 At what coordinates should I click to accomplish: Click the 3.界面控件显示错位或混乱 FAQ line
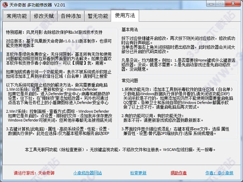pos(175,129)
